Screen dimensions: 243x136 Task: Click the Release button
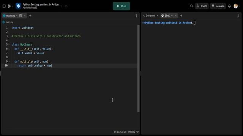pos(218,6)
